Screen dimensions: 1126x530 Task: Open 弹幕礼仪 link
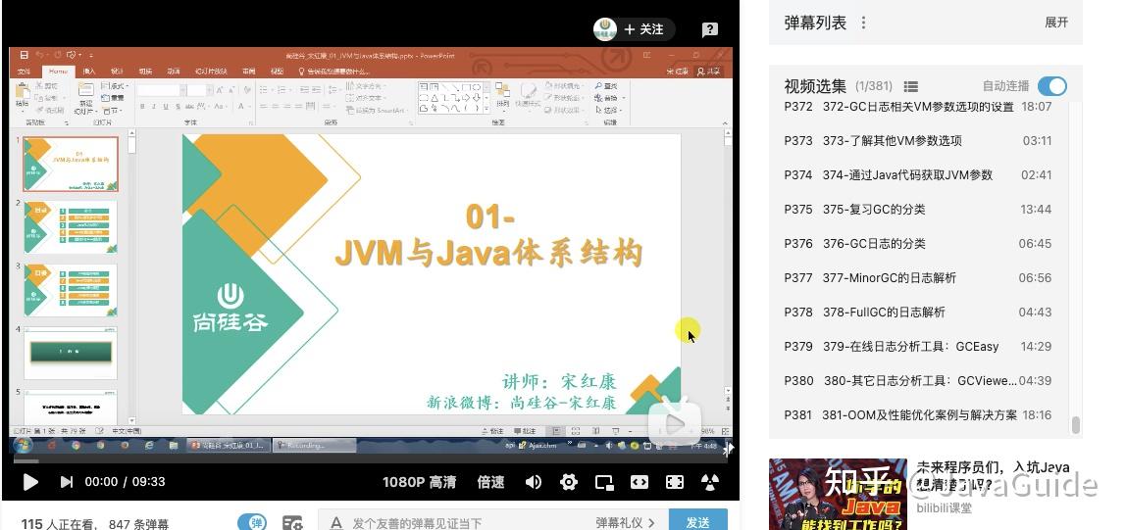(625, 523)
